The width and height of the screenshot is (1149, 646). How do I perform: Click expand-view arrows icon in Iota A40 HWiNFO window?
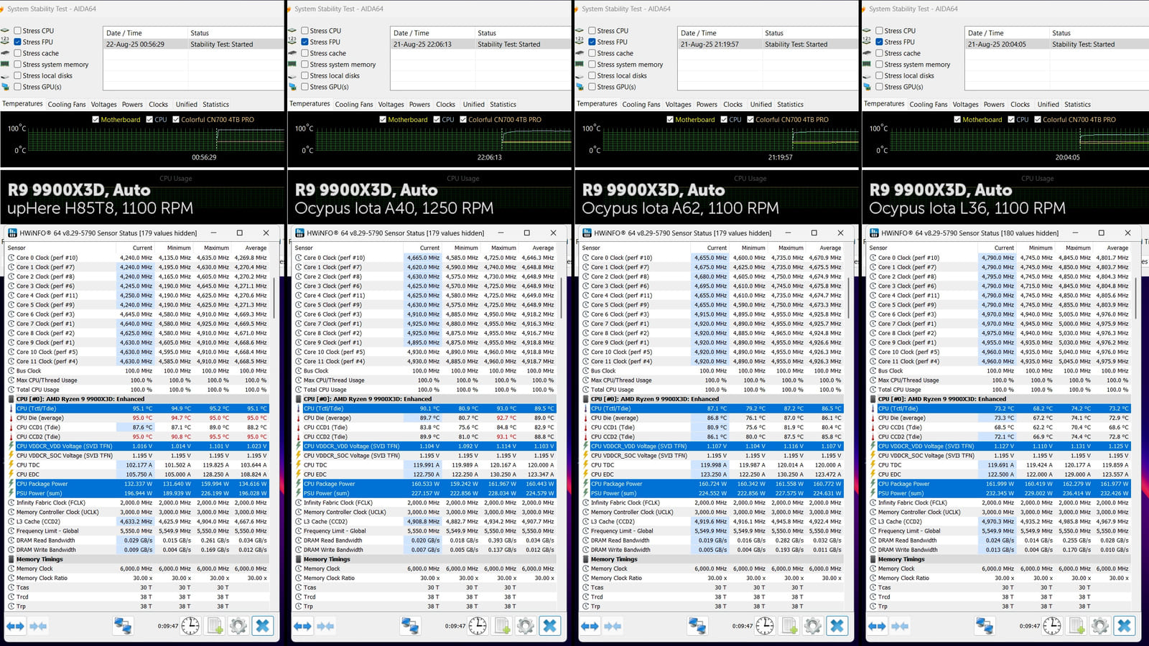pyautogui.click(x=302, y=626)
